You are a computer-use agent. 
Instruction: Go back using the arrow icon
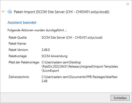tap(3, 11)
